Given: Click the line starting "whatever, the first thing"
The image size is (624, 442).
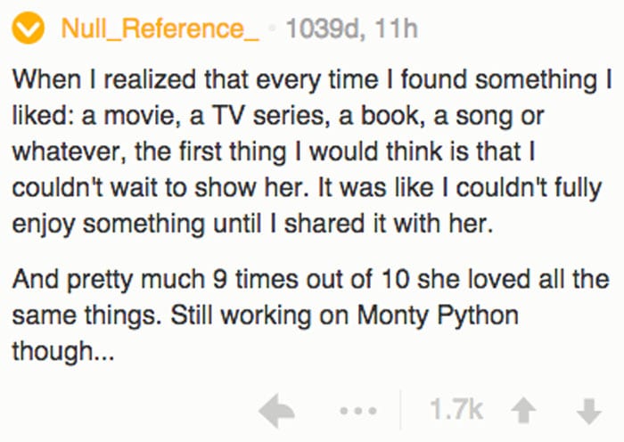Looking at the screenshot, I should click(274, 151).
